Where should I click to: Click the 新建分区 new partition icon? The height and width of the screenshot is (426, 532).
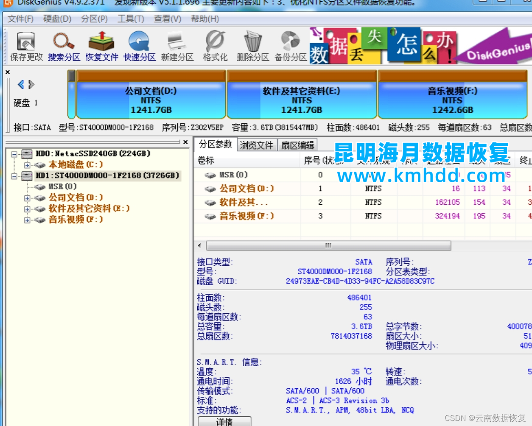(177, 47)
